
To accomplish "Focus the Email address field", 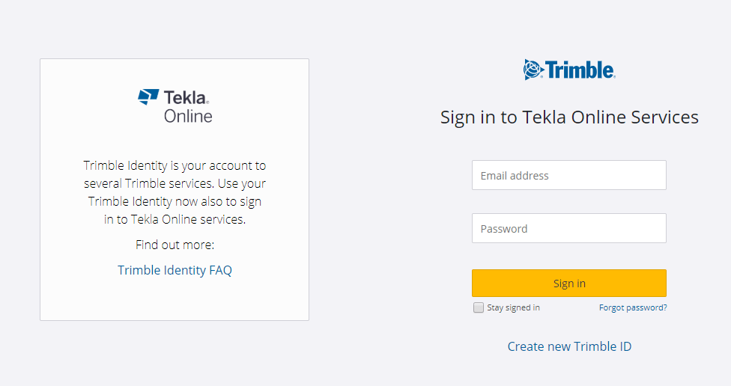I will pyautogui.click(x=568, y=175).
